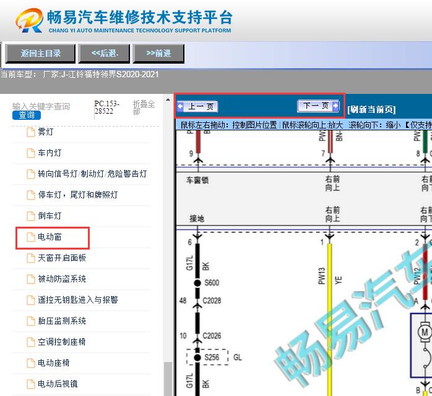Click 返回主目录 button
Screen dimensions: 432x396
point(40,53)
